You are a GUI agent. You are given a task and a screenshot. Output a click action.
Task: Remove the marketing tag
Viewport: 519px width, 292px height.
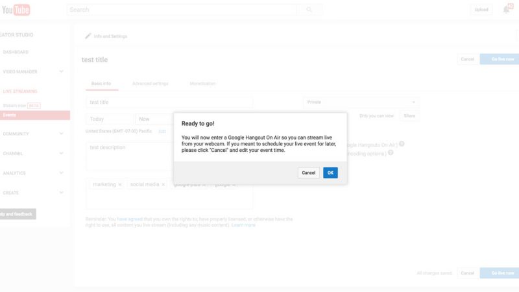pyautogui.click(x=120, y=185)
